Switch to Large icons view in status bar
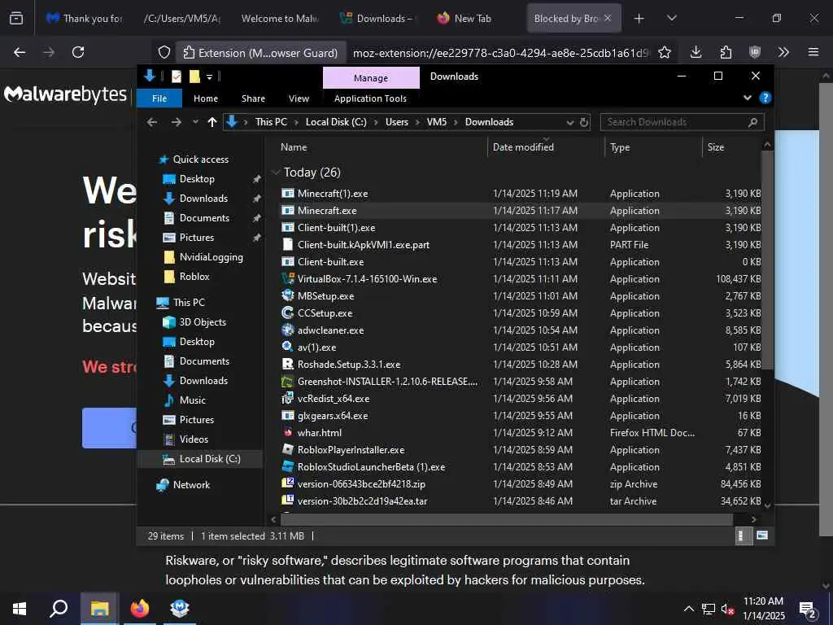The image size is (833, 625). point(761,535)
